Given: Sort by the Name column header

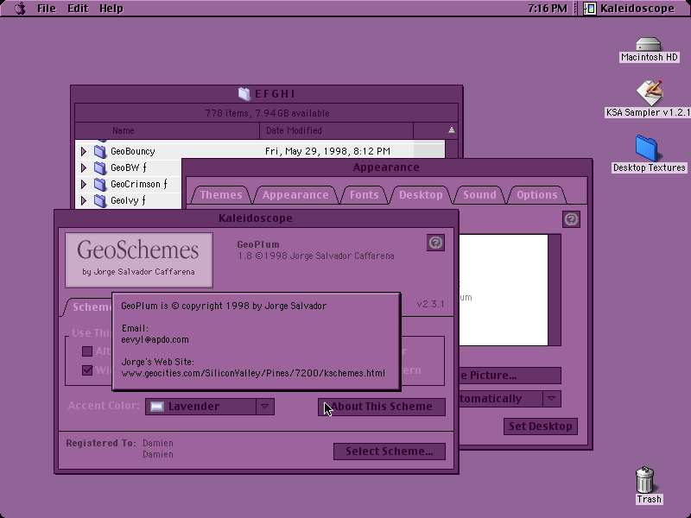Looking at the screenshot, I should coord(168,130).
